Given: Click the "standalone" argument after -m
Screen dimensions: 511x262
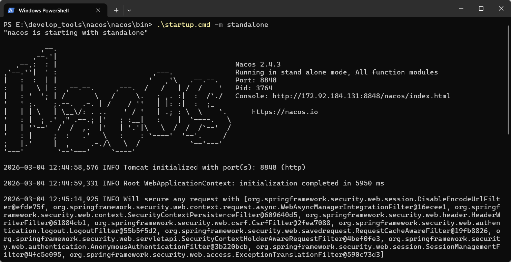Looking at the screenshot, I should (247, 24).
